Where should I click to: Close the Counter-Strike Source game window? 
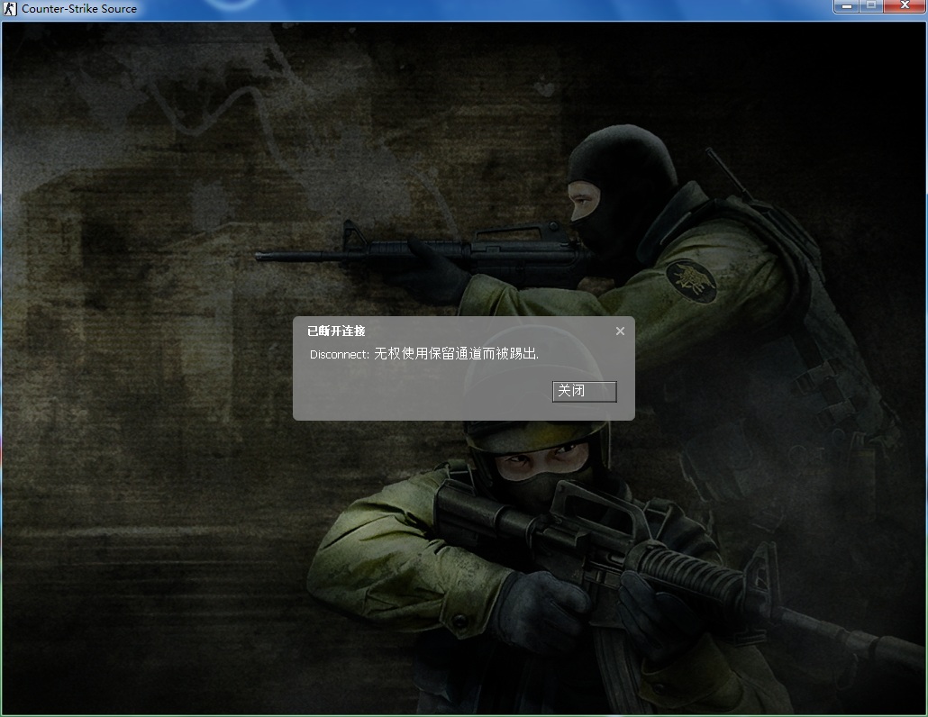(904, 7)
